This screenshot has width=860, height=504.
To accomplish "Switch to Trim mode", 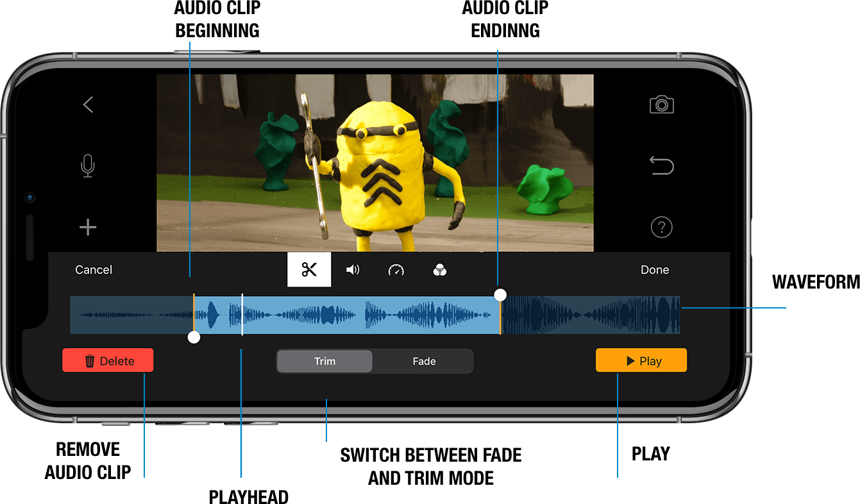I will coord(325,361).
